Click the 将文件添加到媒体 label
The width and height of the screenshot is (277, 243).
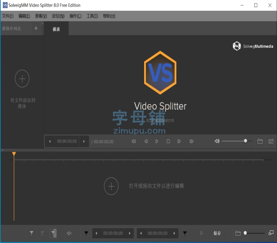click(x=22, y=103)
